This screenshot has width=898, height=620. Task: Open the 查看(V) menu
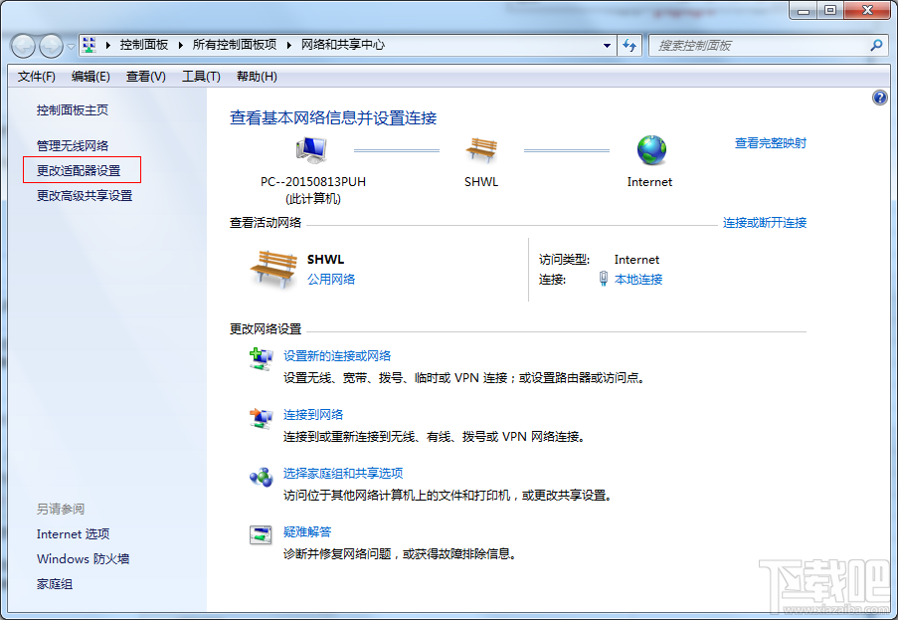(145, 77)
